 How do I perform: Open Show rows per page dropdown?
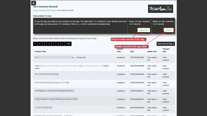coord(166,44)
